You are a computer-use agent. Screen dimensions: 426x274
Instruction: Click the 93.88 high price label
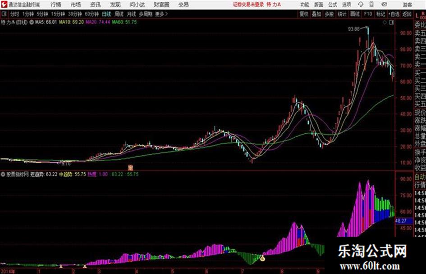click(x=354, y=29)
